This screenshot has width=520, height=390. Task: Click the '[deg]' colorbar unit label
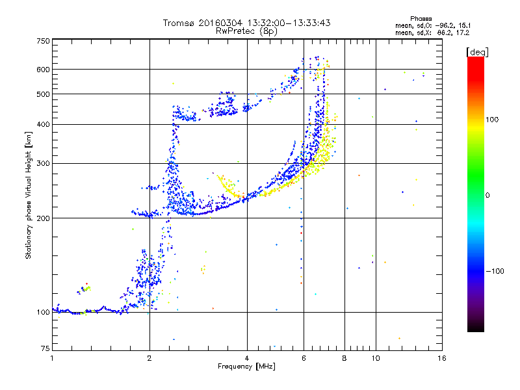pyautogui.click(x=477, y=52)
